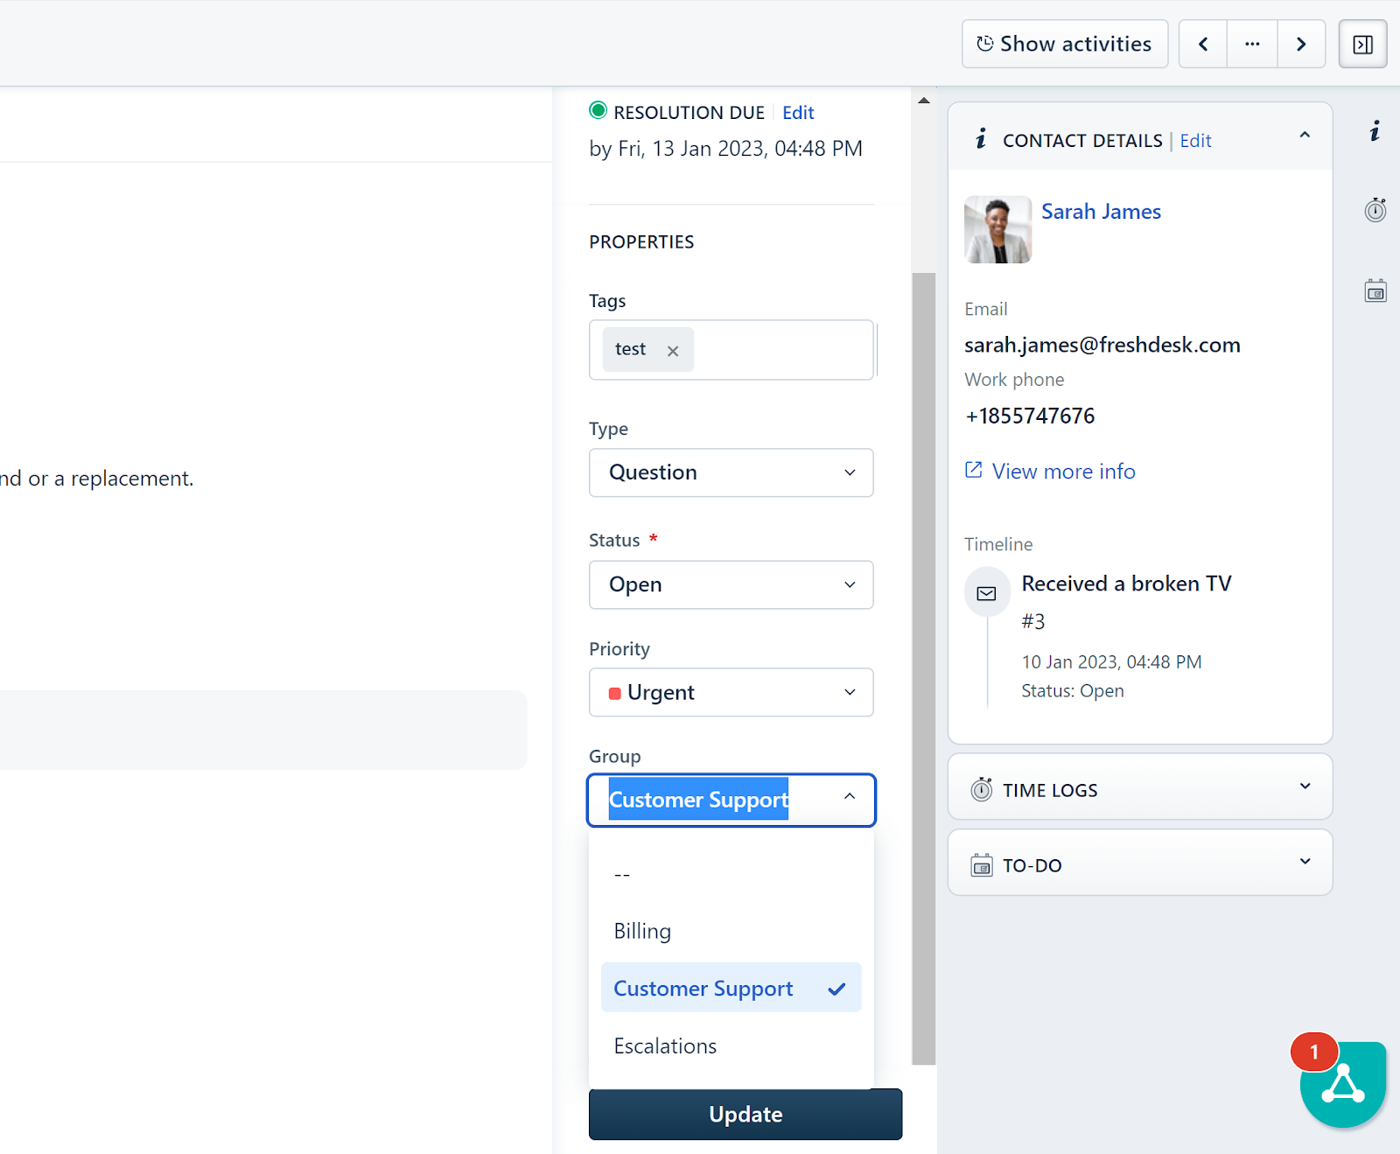Click Show activities button
Screen dimensions: 1400x1154
pos(1064,45)
